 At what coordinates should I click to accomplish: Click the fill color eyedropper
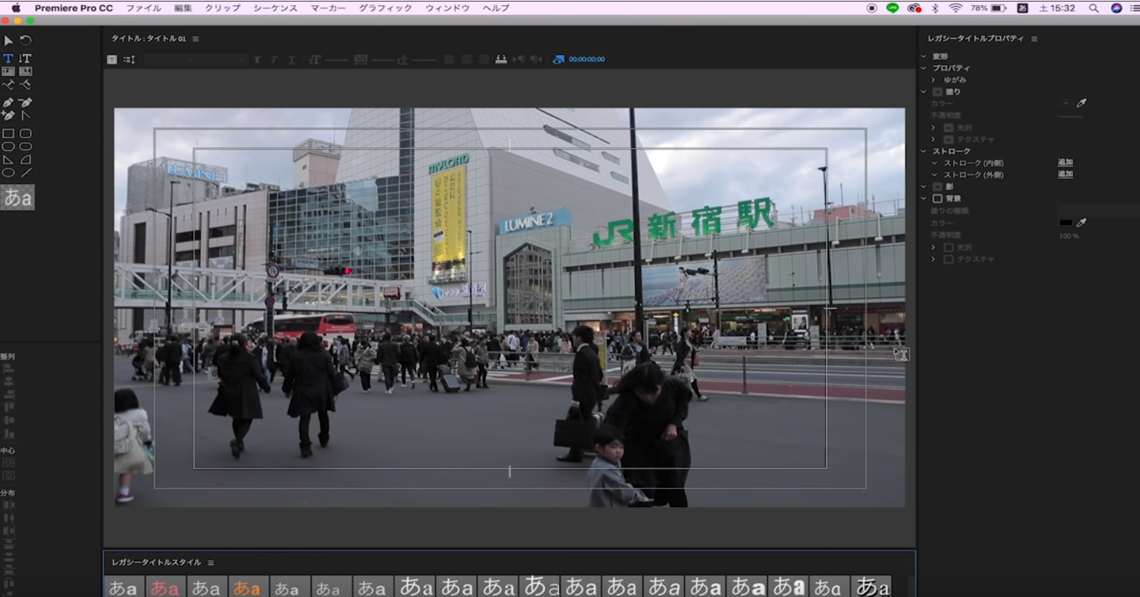click(x=1082, y=103)
